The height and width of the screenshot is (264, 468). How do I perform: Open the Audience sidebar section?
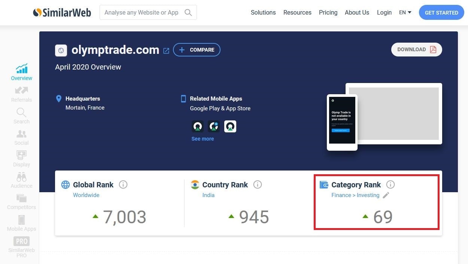pyautogui.click(x=21, y=180)
